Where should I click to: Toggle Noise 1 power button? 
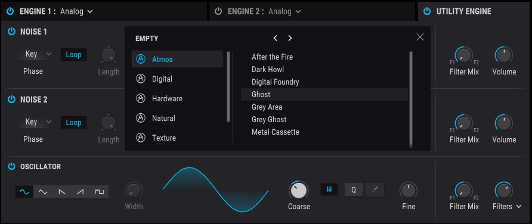point(11,32)
